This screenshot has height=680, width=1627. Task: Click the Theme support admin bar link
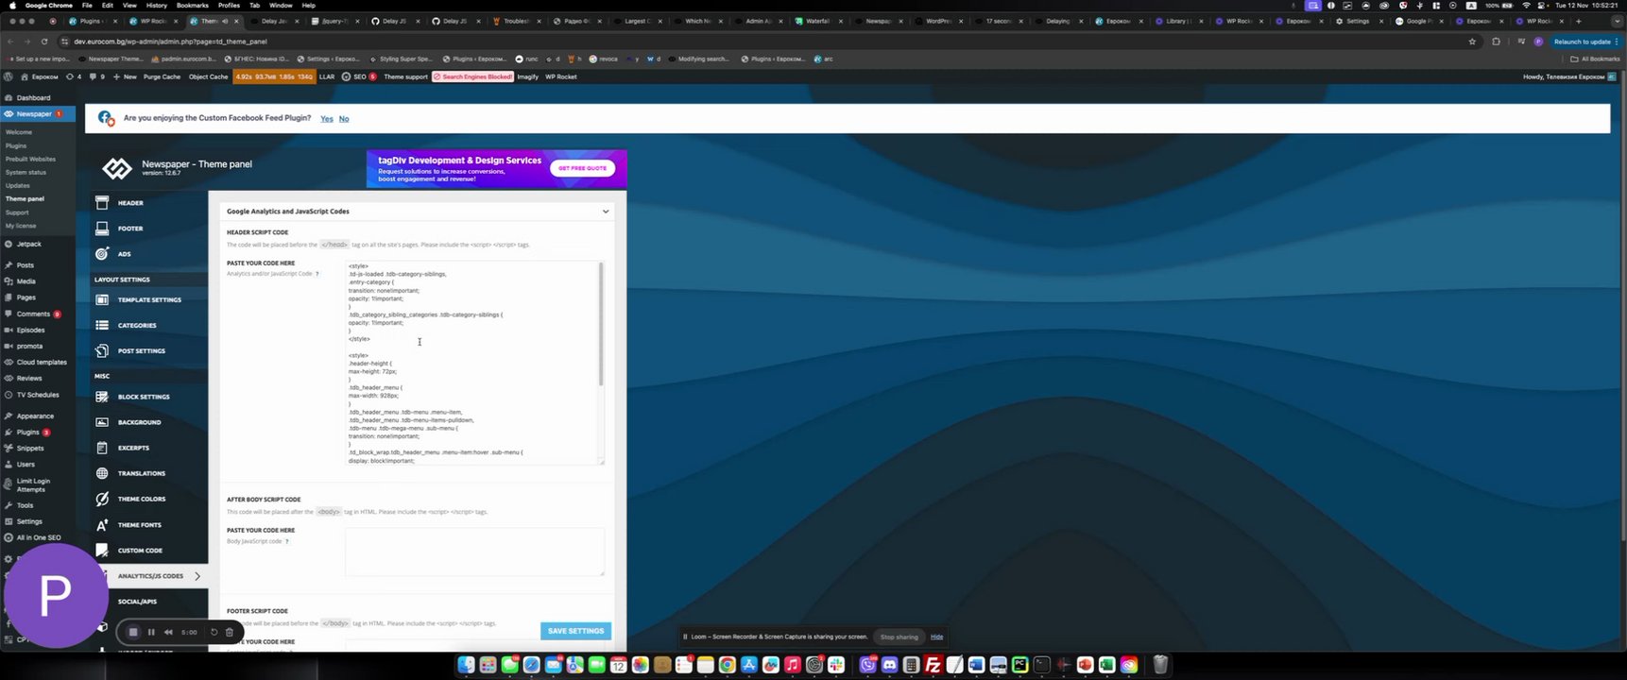click(x=405, y=76)
